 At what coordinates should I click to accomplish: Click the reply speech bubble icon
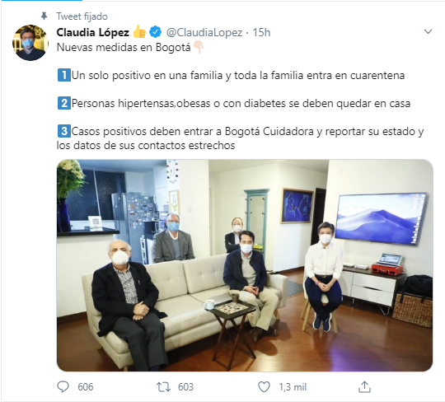pyautogui.click(x=63, y=386)
